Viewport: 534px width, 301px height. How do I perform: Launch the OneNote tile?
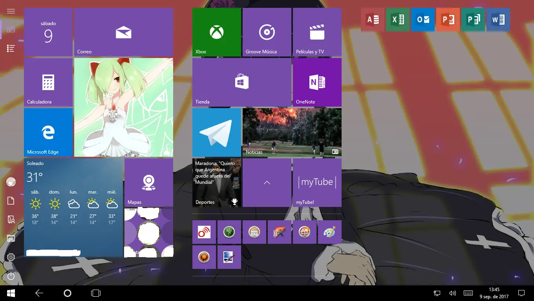coord(317,82)
